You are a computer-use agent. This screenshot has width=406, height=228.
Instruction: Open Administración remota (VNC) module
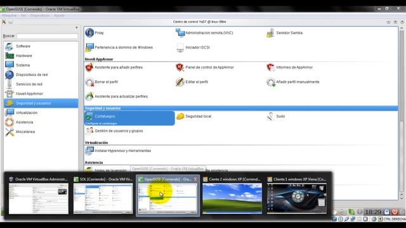point(204,33)
